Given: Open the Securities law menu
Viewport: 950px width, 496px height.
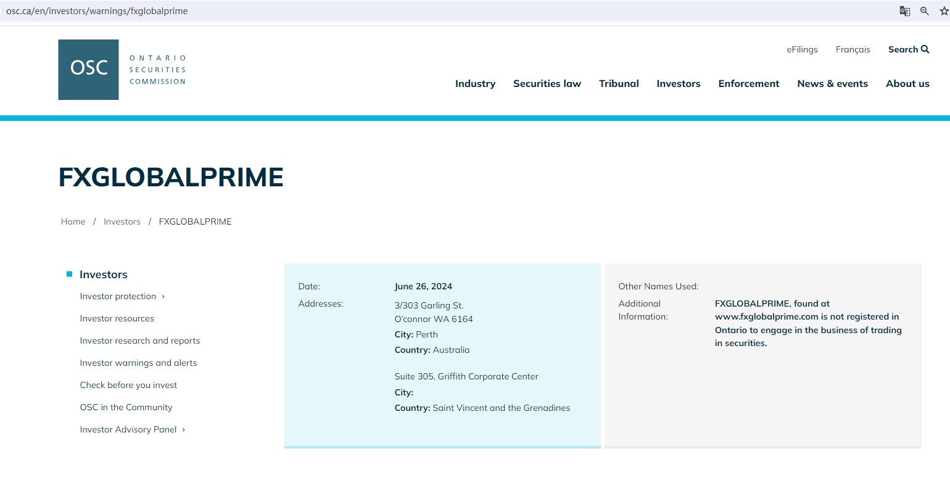Looking at the screenshot, I should (547, 84).
